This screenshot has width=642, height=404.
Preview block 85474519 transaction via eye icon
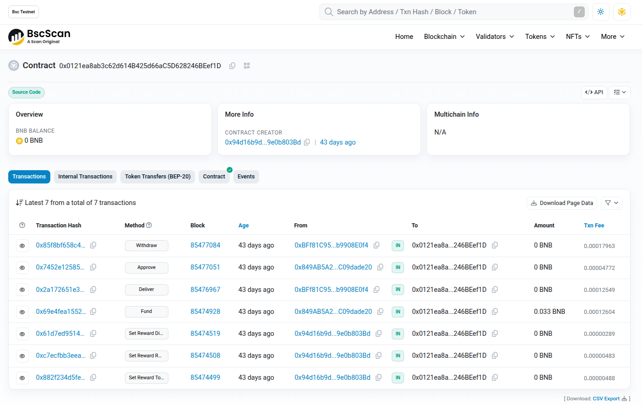(x=22, y=334)
